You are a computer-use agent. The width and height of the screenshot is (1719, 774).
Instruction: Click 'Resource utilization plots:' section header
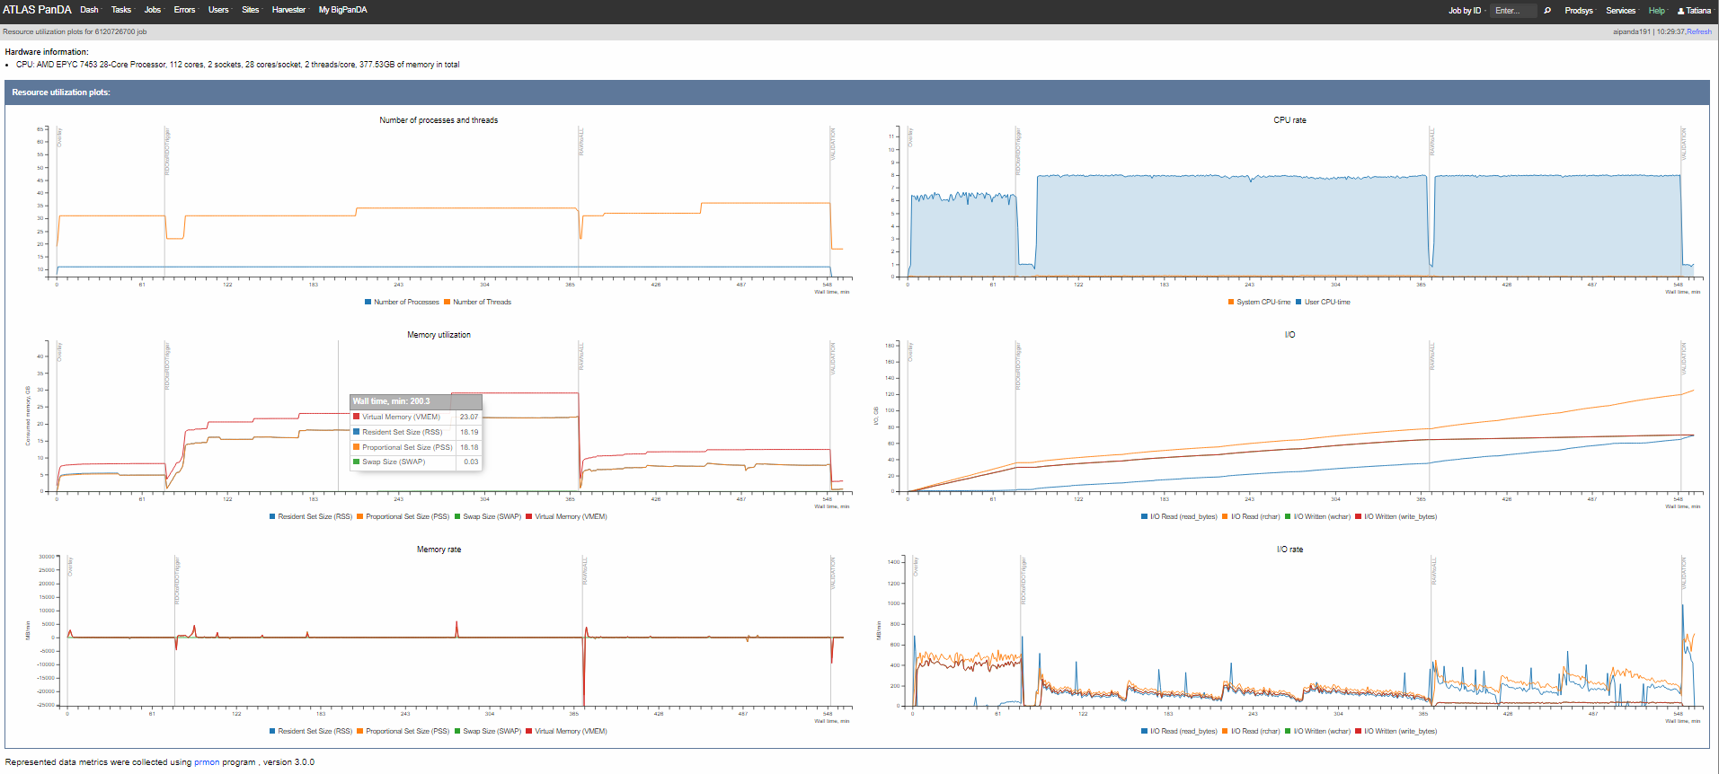click(x=61, y=92)
